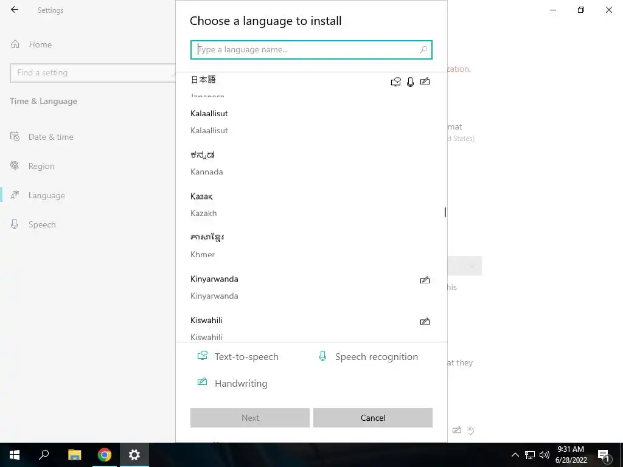Select Kiswahili language
623x467 pixels.
tap(311, 328)
